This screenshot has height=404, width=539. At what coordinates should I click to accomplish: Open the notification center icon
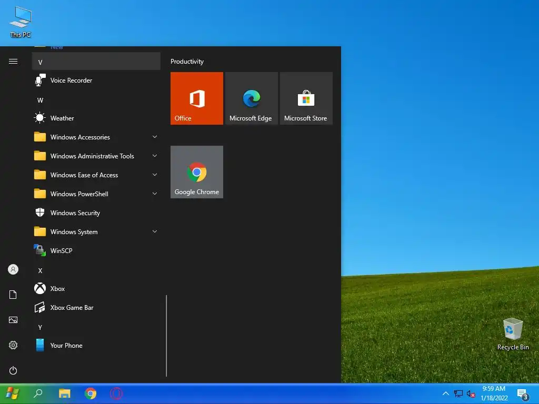coord(523,395)
